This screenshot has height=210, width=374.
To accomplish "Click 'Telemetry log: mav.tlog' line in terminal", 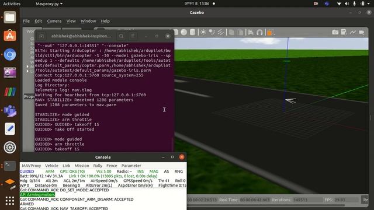I will pyautogui.click(x=63, y=90).
